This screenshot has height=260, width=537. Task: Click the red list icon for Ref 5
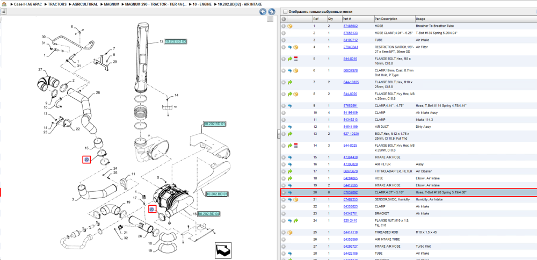[x=296, y=59]
